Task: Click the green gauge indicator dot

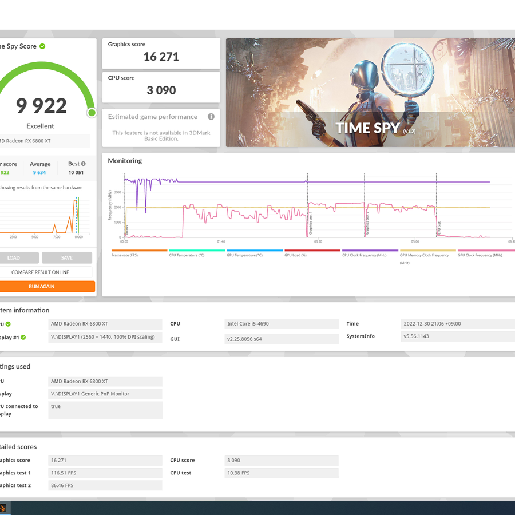Action: coord(92,113)
